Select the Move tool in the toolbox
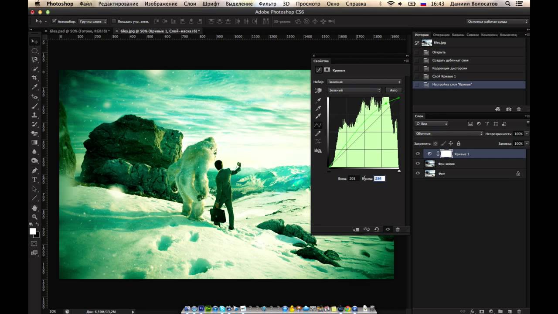Screen dimensions: 558x314 tap(34, 41)
